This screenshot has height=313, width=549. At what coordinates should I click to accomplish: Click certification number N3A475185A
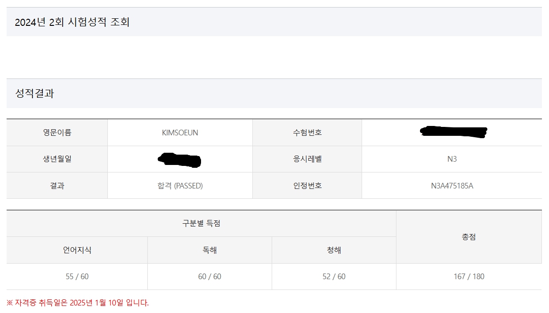tap(452, 186)
